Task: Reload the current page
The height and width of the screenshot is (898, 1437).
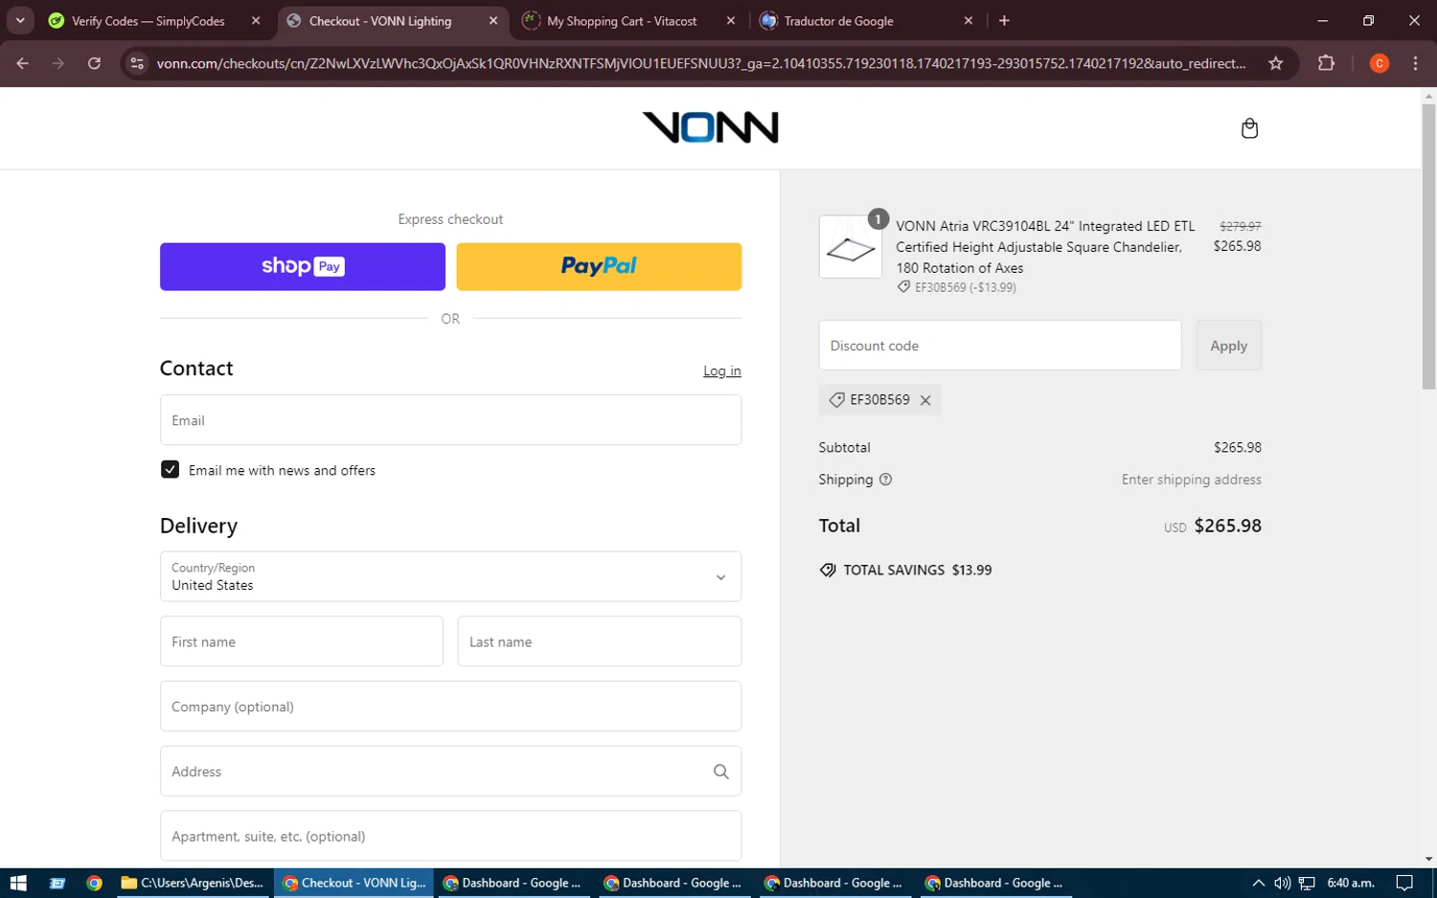Action: coord(94,63)
